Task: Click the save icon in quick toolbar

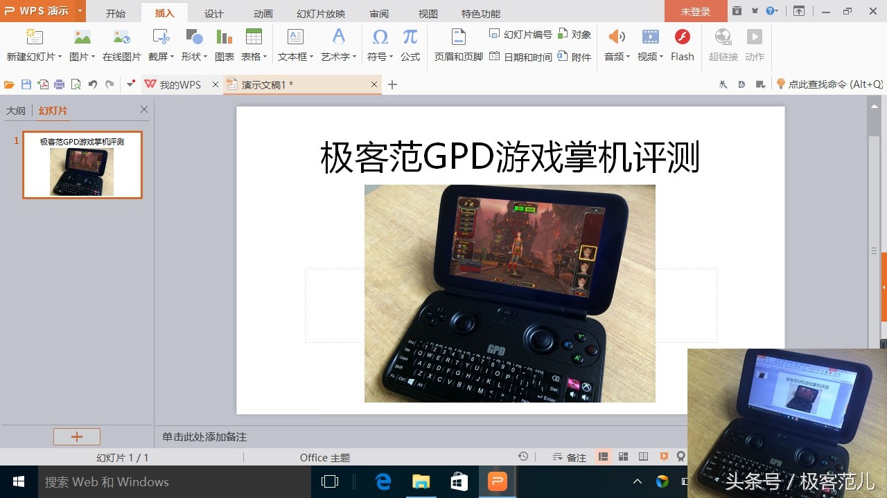Action: (x=26, y=84)
